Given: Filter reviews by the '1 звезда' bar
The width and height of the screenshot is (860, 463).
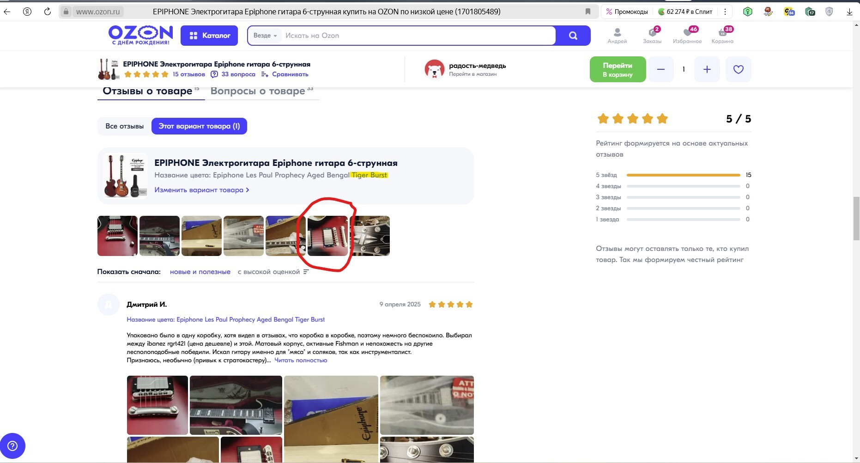Looking at the screenshot, I should pos(673,219).
